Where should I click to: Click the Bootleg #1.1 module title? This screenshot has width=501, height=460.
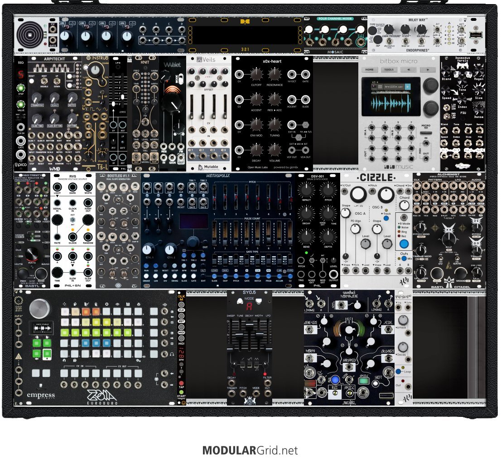(x=118, y=176)
